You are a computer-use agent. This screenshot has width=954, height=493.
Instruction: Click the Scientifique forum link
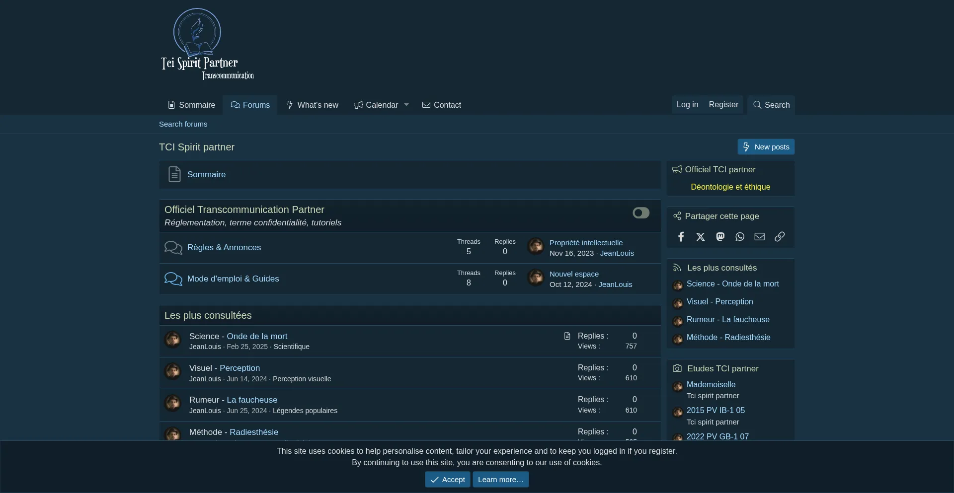coord(291,347)
